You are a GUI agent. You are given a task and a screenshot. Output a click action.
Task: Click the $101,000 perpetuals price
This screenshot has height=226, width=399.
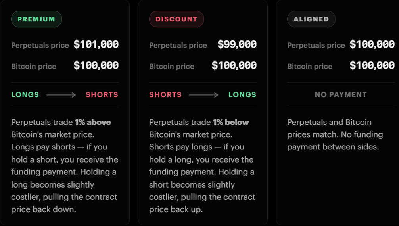point(96,44)
